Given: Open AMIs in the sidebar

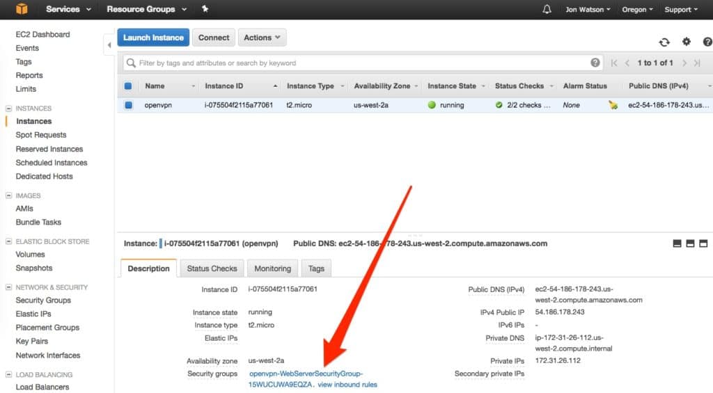Looking at the screenshot, I should click(x=24, y=209).
